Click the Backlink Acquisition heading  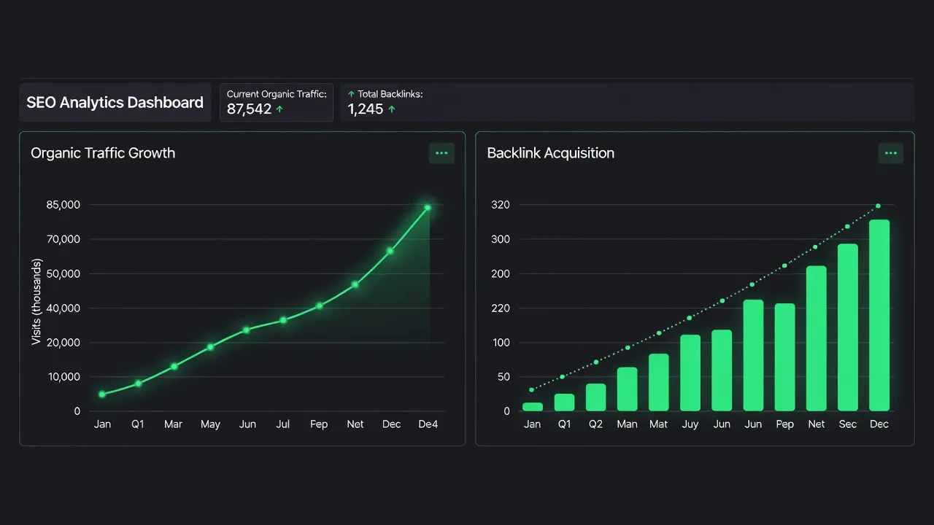pyautogui.click(x=551, y=153)
